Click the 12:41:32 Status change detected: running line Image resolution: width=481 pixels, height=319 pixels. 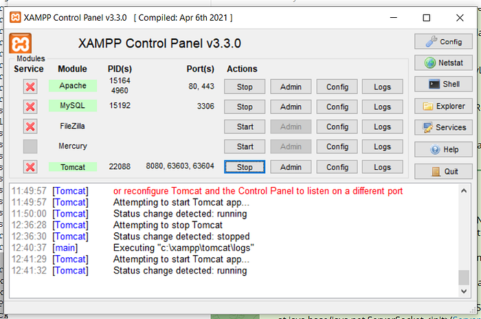(129, 270)
